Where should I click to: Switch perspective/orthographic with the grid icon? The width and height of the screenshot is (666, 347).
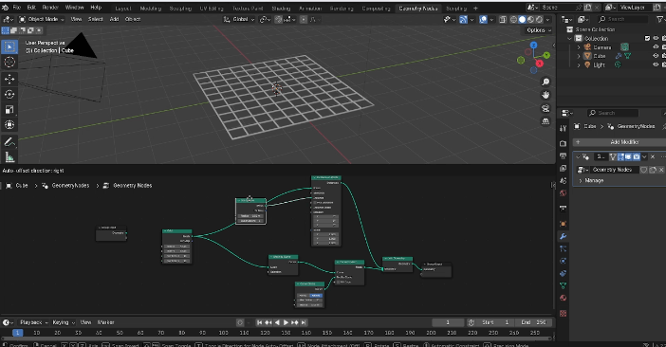(x=546, y=121)
